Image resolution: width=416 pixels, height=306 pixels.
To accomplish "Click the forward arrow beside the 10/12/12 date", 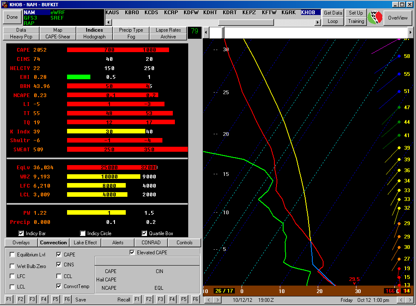I will point(217,300).
